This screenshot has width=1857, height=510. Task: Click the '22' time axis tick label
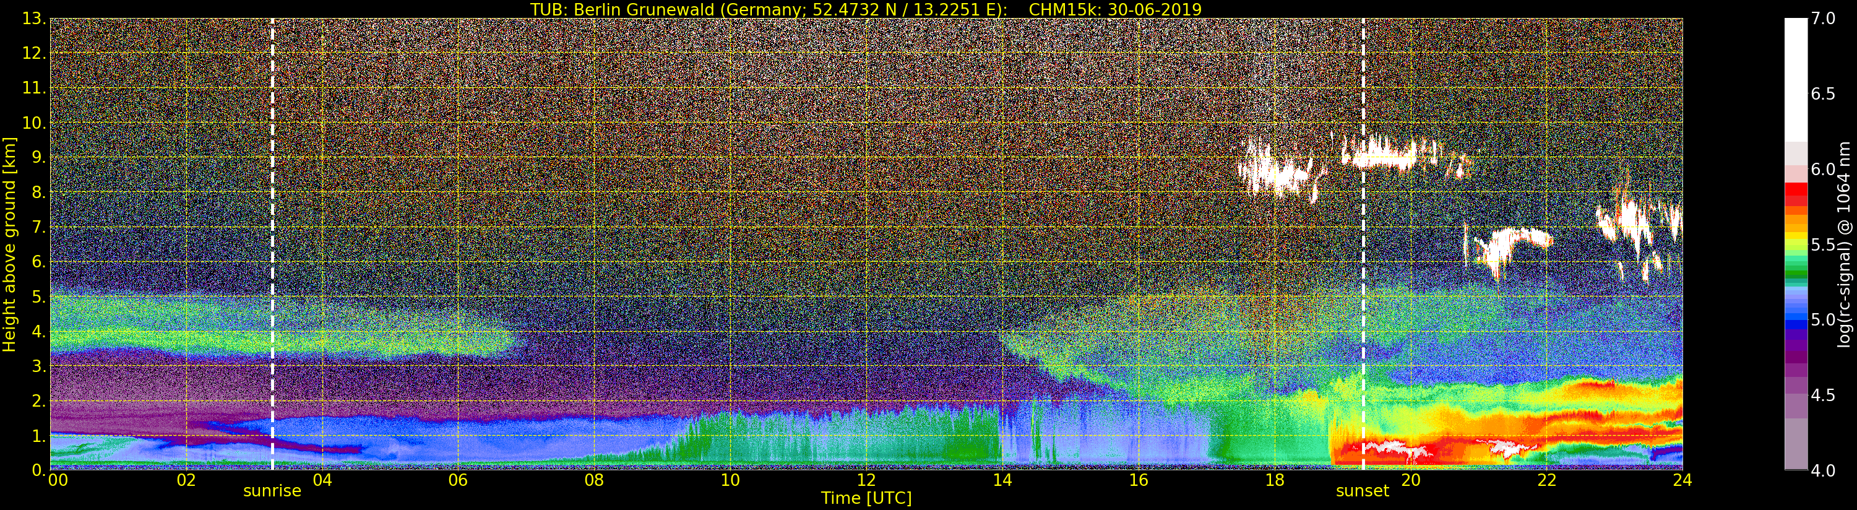coord(1546,480)
